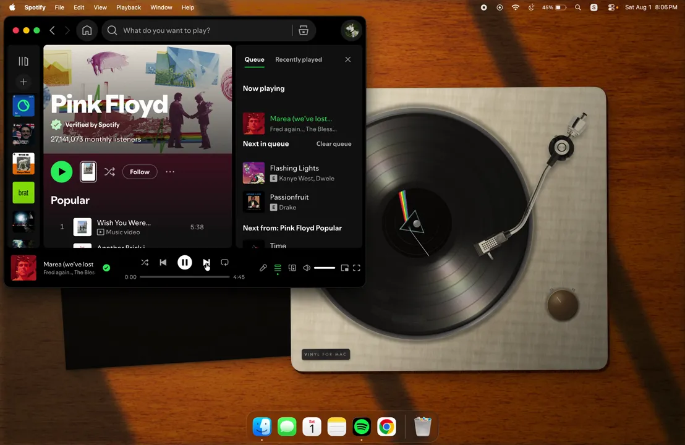Open the connect to a device icon

[x=292, y=268]
